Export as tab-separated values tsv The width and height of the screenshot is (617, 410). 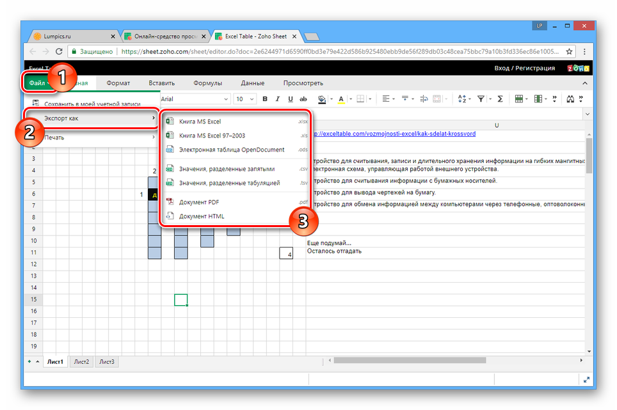[x=236, y=183]
